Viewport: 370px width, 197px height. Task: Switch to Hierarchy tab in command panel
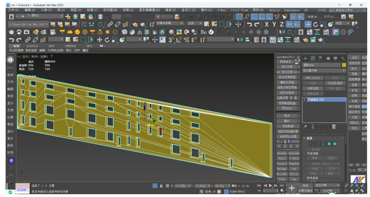320,59
